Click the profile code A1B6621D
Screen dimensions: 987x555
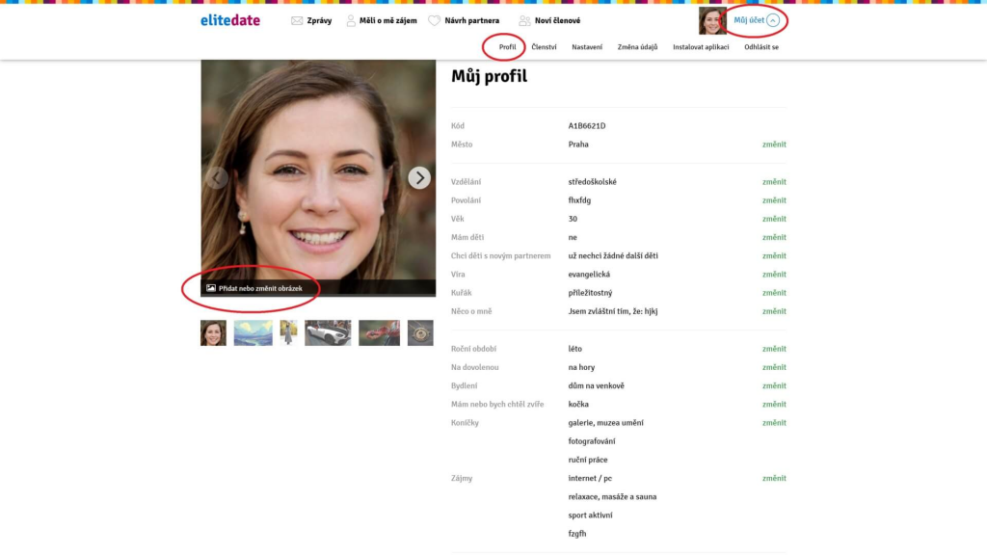tap(587, 126)
